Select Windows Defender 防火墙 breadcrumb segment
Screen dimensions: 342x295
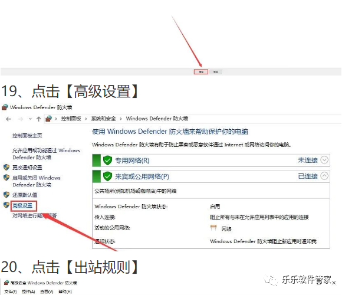coord(157,119)
